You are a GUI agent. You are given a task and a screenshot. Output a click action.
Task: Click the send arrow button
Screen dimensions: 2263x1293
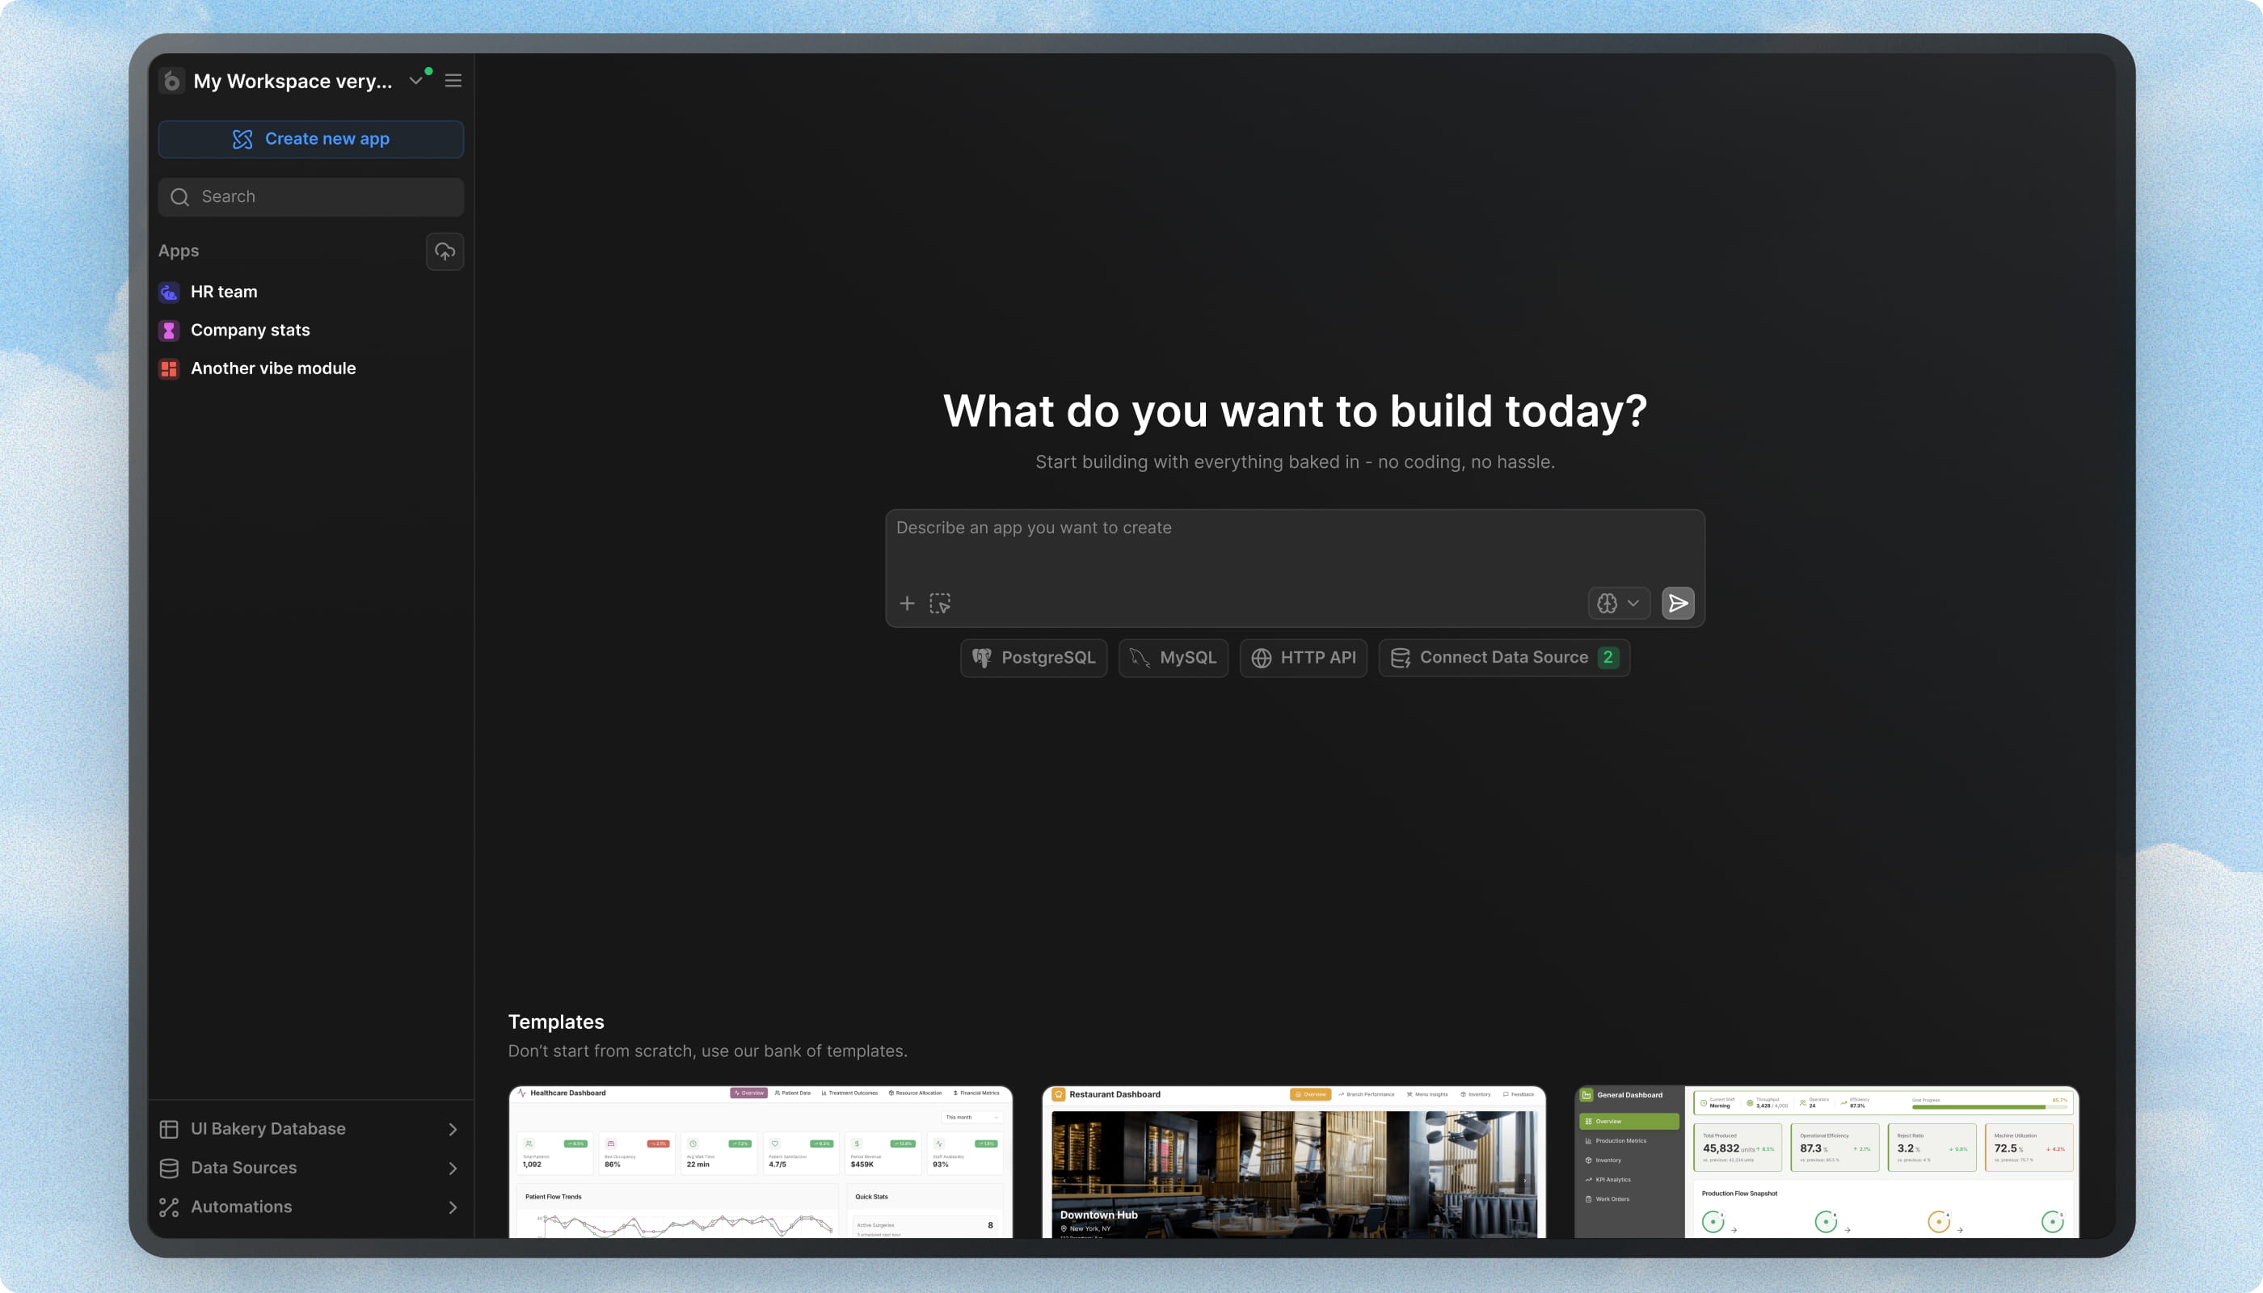tap(1677, 603)
